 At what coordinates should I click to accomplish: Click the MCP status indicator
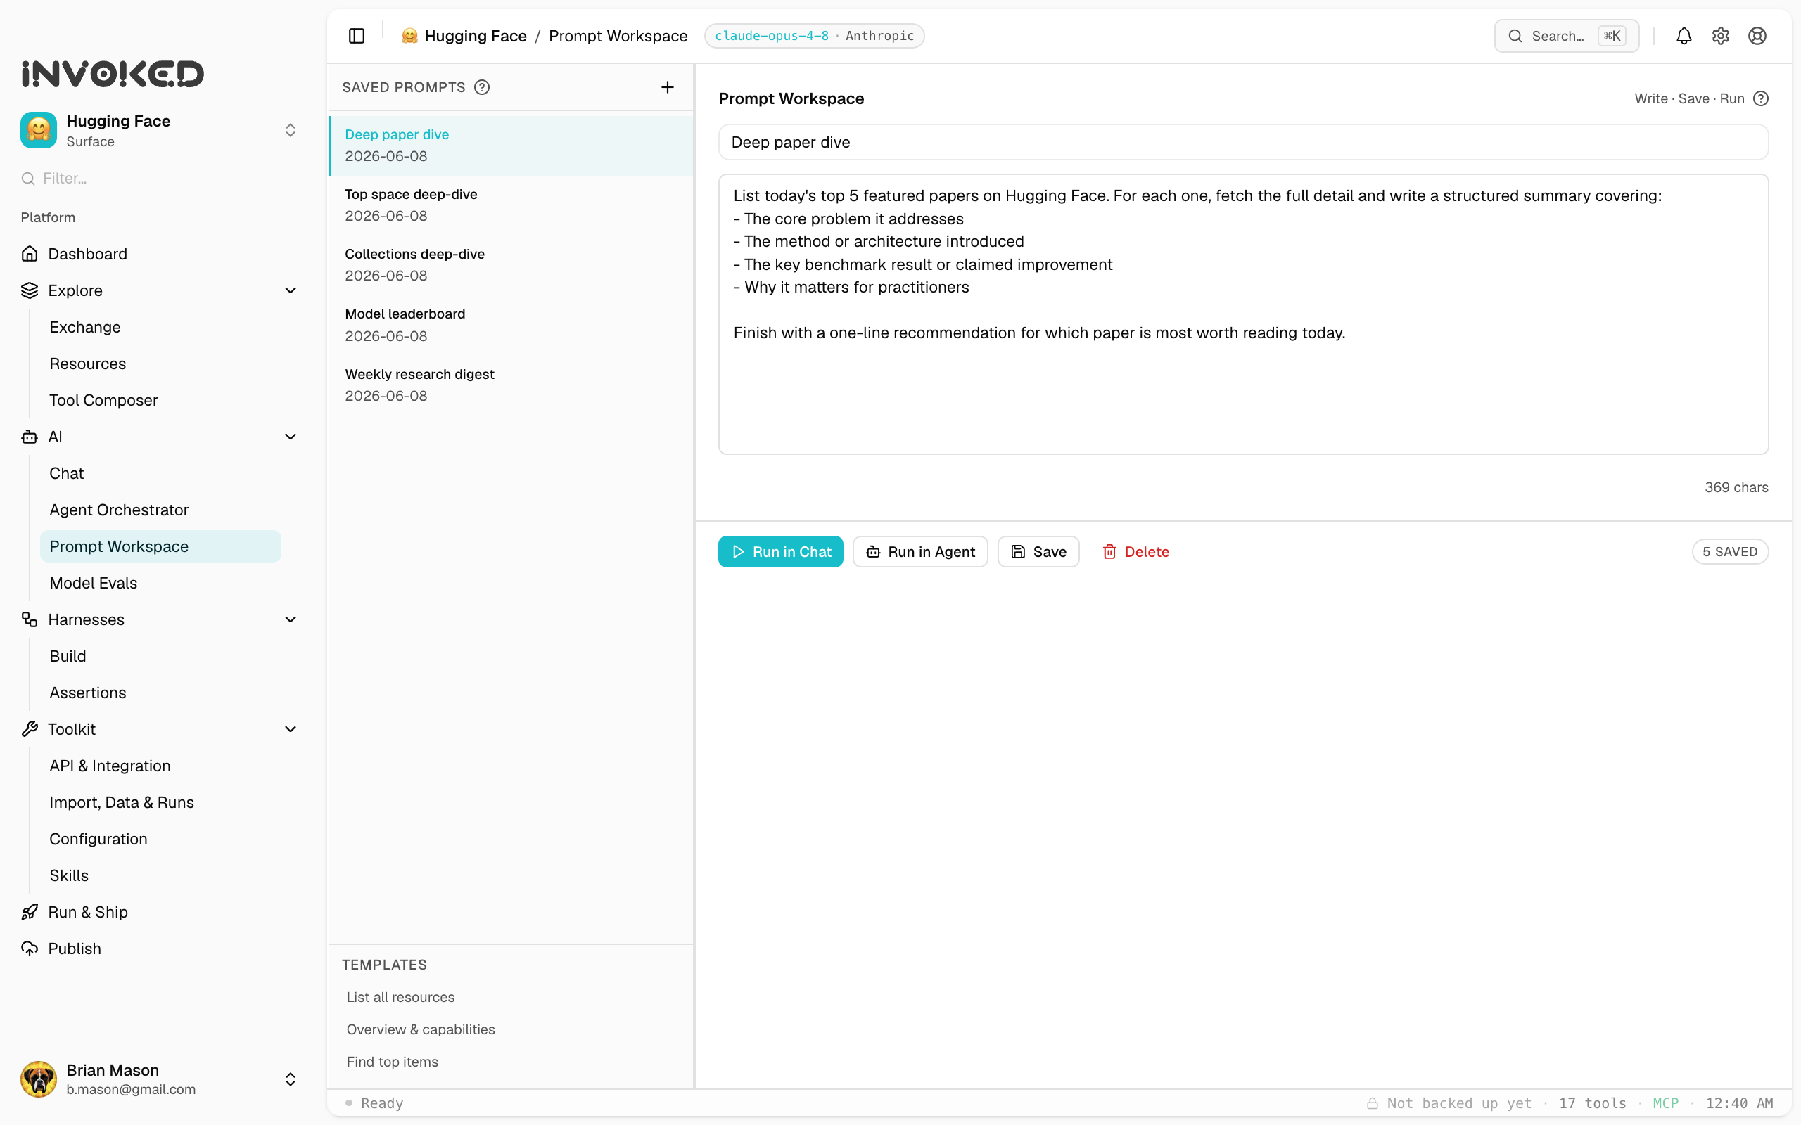coord(1665,1103)
